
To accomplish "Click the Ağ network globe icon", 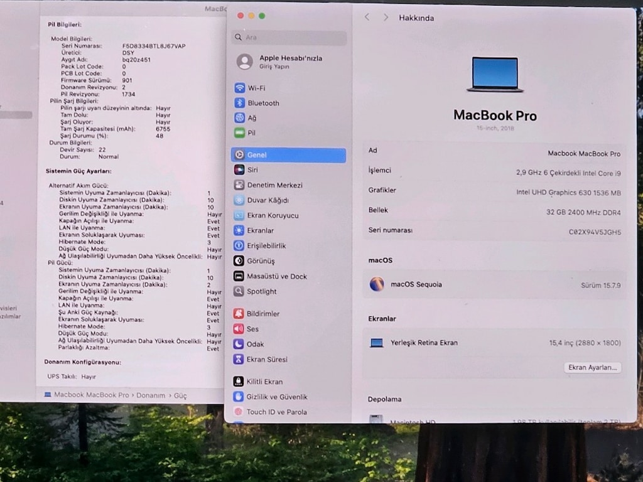I will [x=239, y=117].
